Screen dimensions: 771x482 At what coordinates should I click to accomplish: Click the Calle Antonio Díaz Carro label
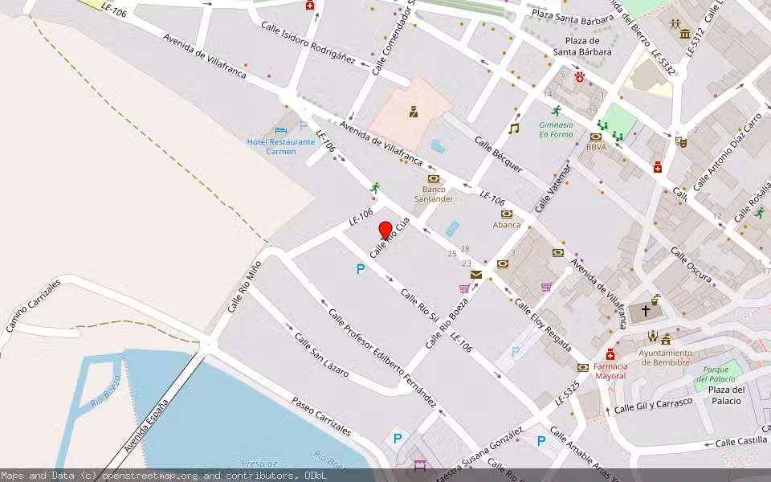727,152
